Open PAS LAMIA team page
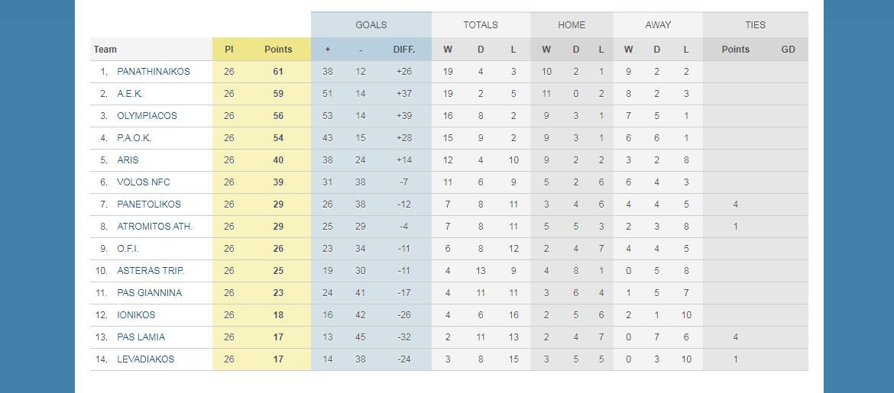This screenshot has width=894, height=393. coord(141,337)
